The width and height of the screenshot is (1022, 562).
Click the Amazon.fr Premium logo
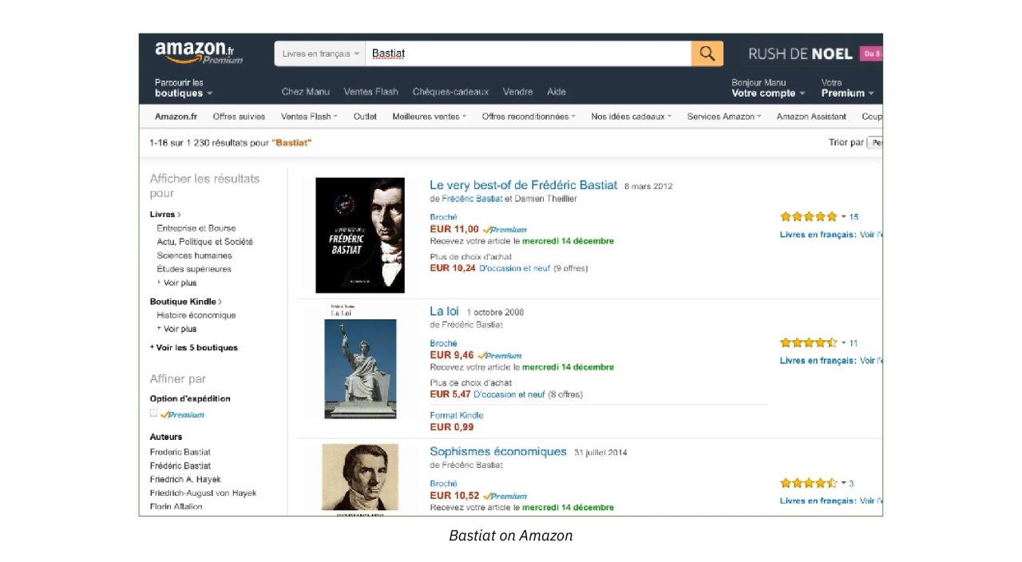click(x=198, y=53)
